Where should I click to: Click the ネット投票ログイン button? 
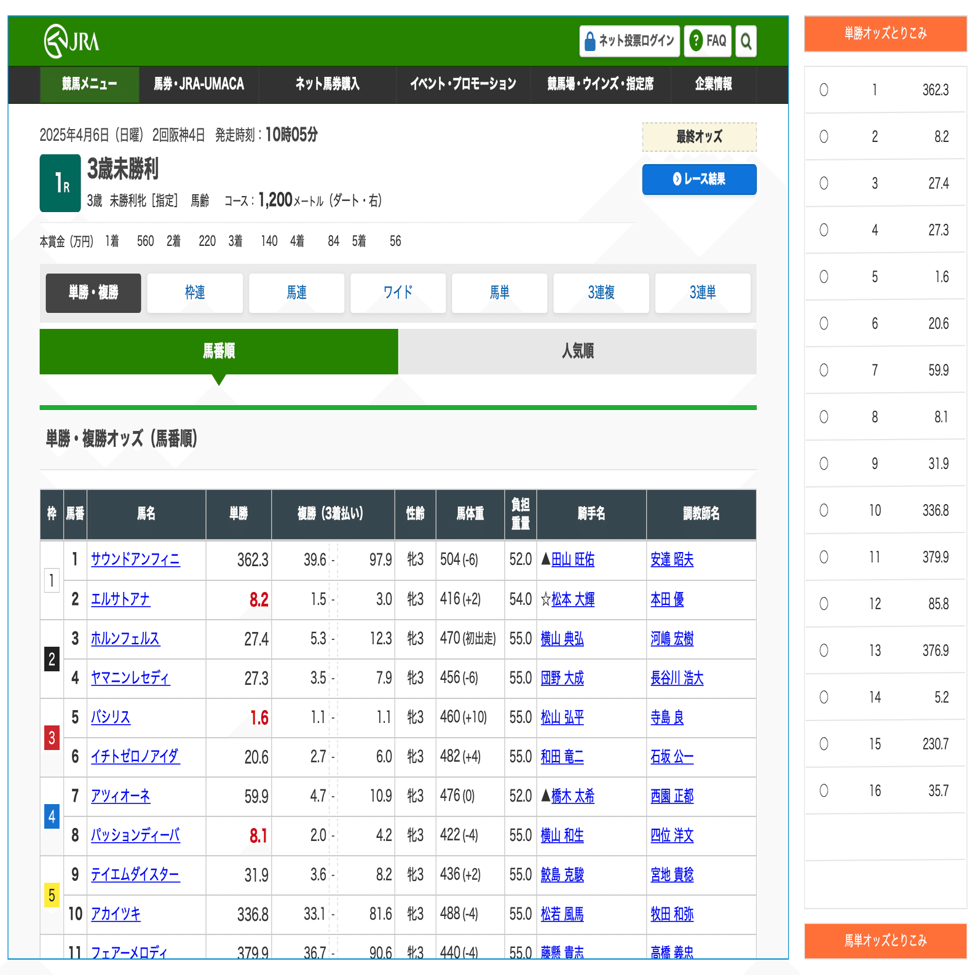(x=630, y=41)
